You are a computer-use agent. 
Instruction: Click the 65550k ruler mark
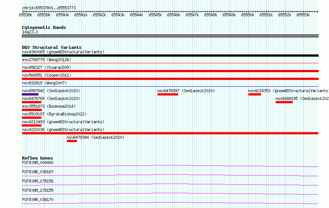point(248,15)
